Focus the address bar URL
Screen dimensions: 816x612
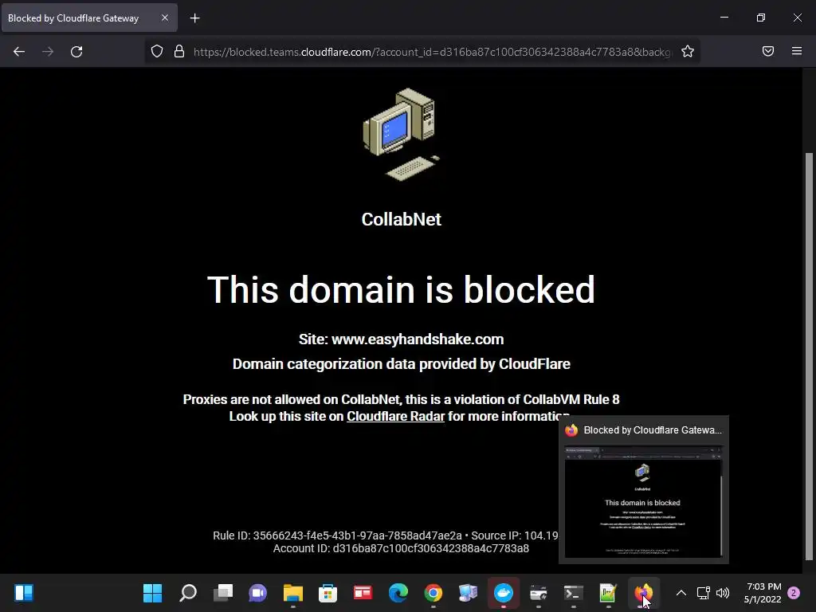433,52
